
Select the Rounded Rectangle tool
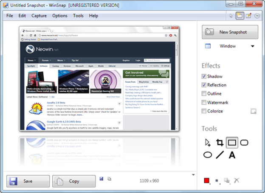pyautogui.click(x=244, y=143)
